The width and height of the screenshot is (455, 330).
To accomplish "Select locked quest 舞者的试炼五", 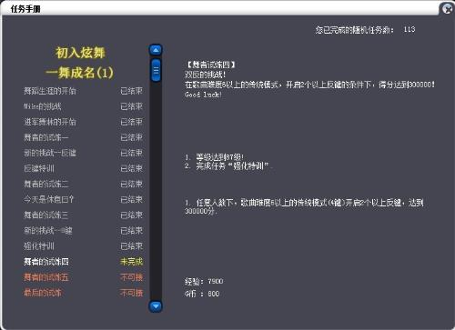I will [45, 277].
